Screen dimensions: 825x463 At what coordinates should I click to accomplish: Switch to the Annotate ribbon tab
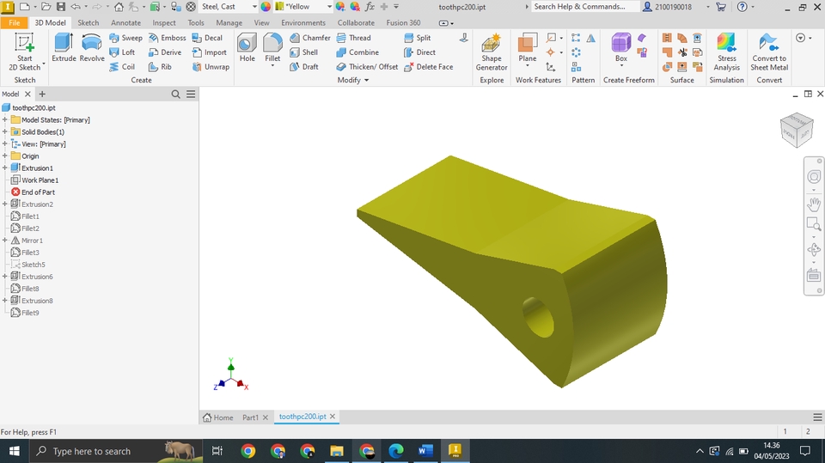click(125, 22)
